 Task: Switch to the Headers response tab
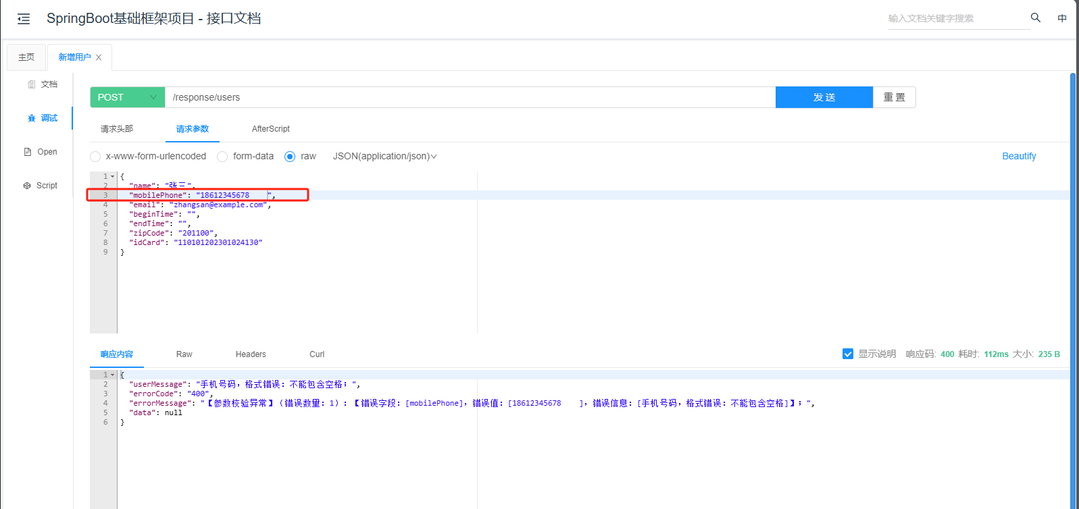[x=251, y=354]
